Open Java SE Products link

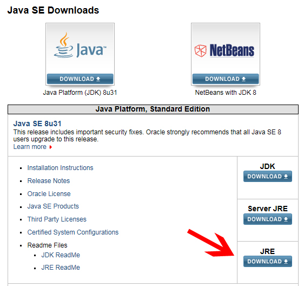53,206
